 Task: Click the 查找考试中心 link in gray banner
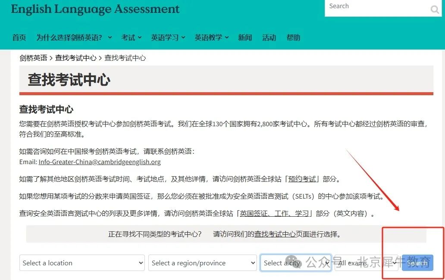pyautogui.click(x=275, y=234)
